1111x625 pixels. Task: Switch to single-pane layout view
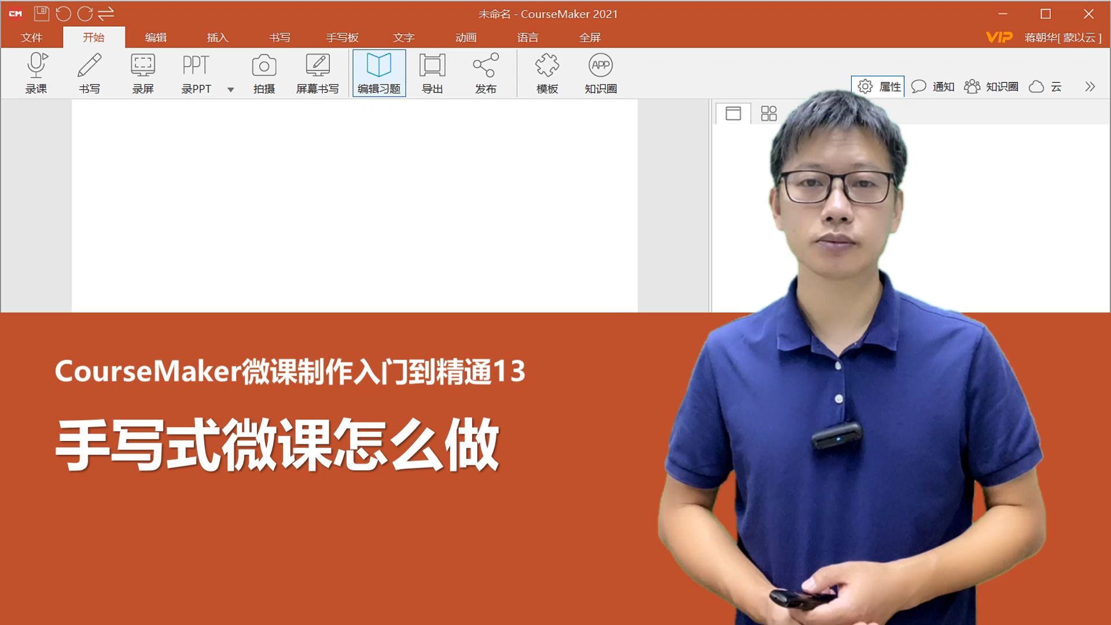click(733, 113)
